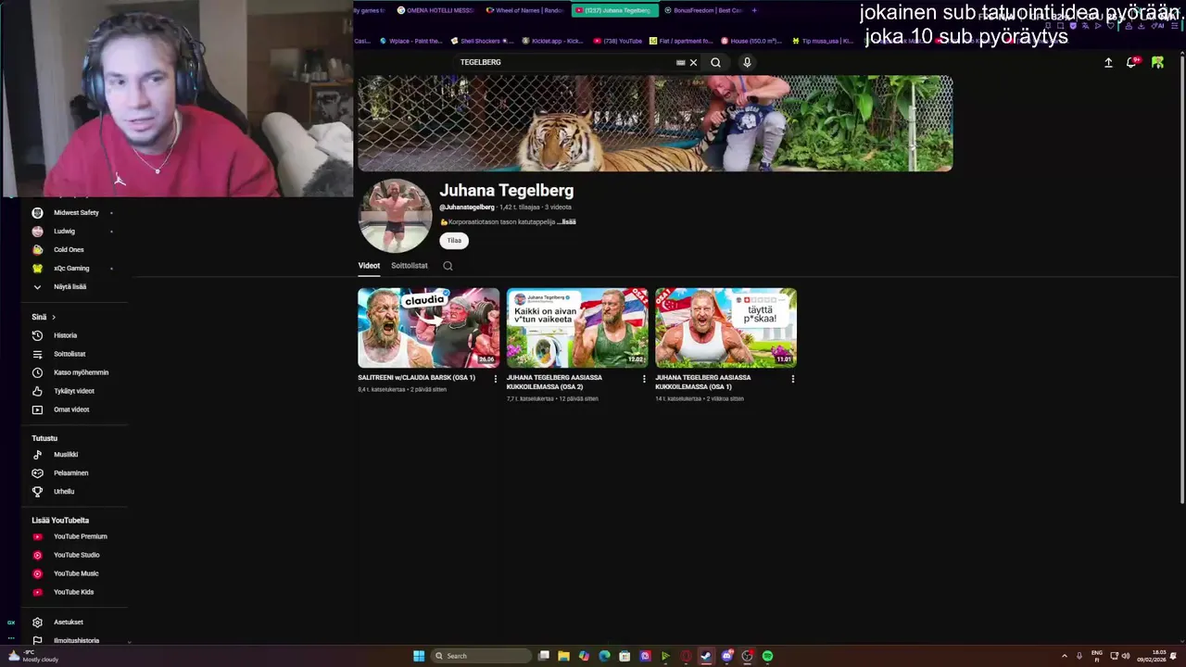Open YouTube Premium icon

(37, 536)
